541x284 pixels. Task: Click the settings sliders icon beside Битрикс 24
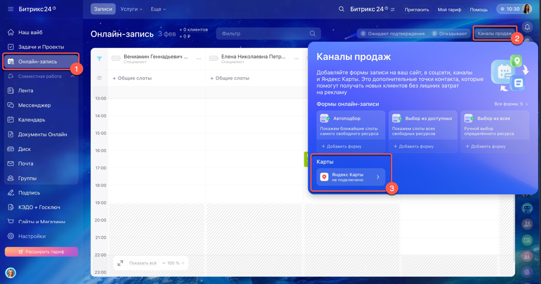click(x=393, y=9)
